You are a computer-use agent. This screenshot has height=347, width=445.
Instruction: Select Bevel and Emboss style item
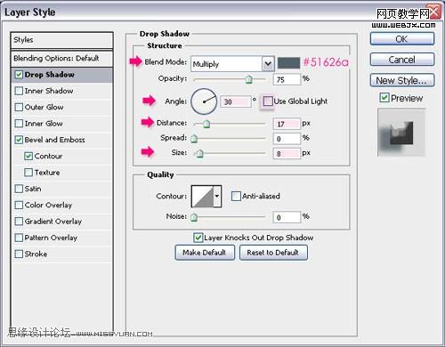pyautogui.click(x=55, y=140)
